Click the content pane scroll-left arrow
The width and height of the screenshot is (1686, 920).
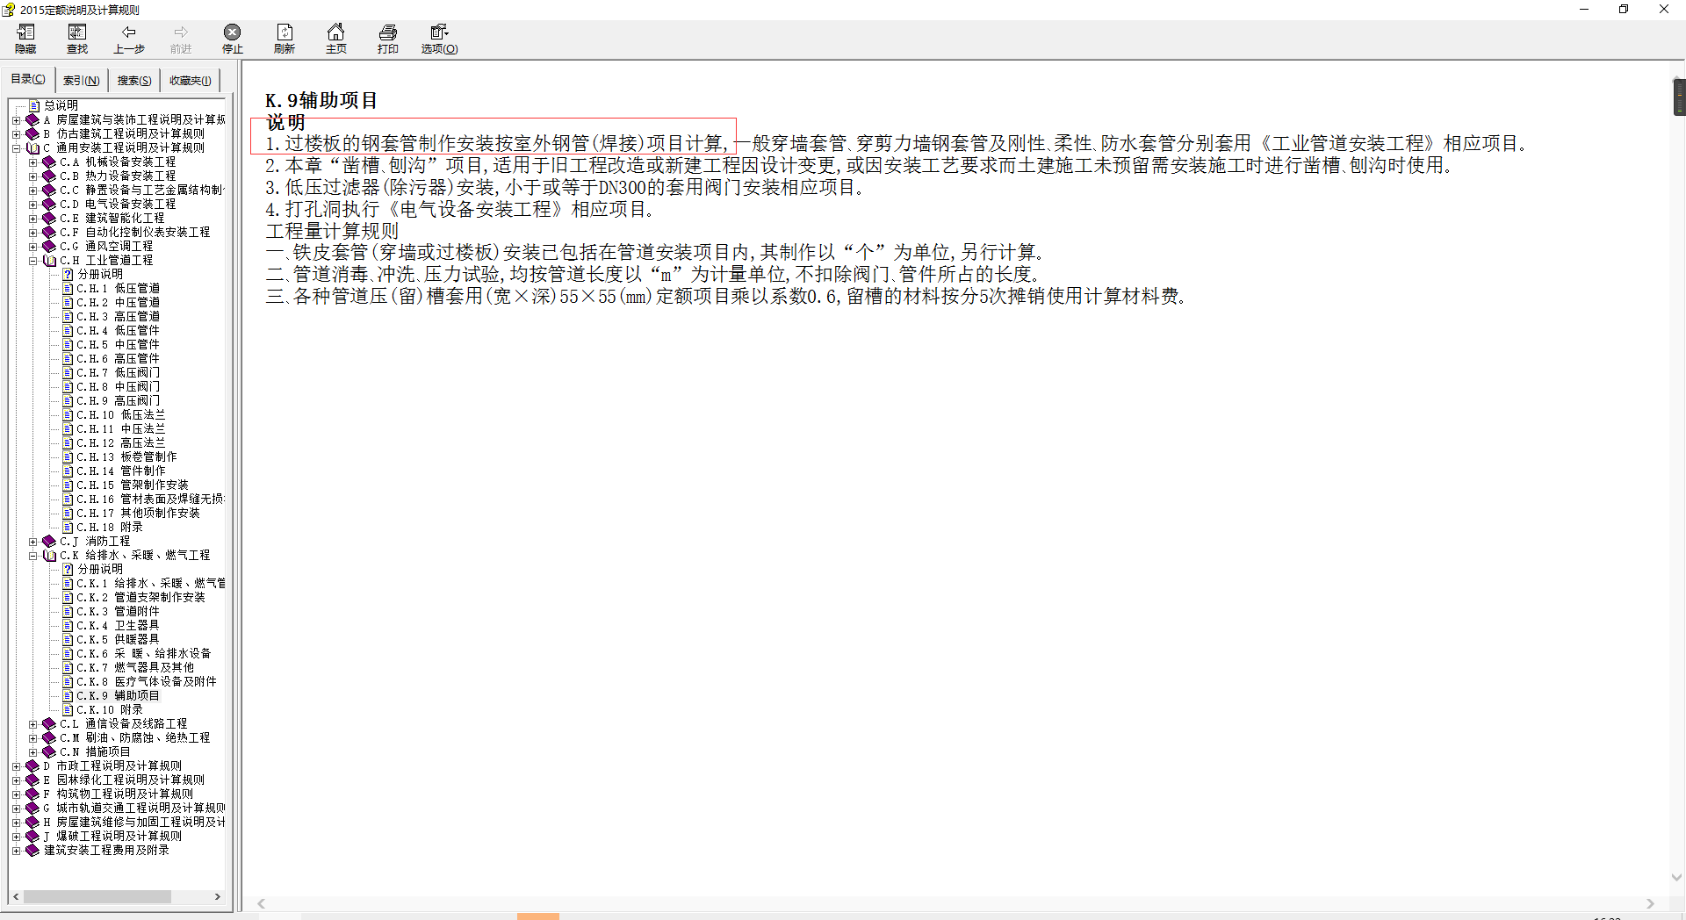[x=261, y=903]
